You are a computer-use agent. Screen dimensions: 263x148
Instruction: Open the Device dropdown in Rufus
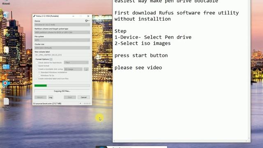pyautogui.click(x=62, y=25)
